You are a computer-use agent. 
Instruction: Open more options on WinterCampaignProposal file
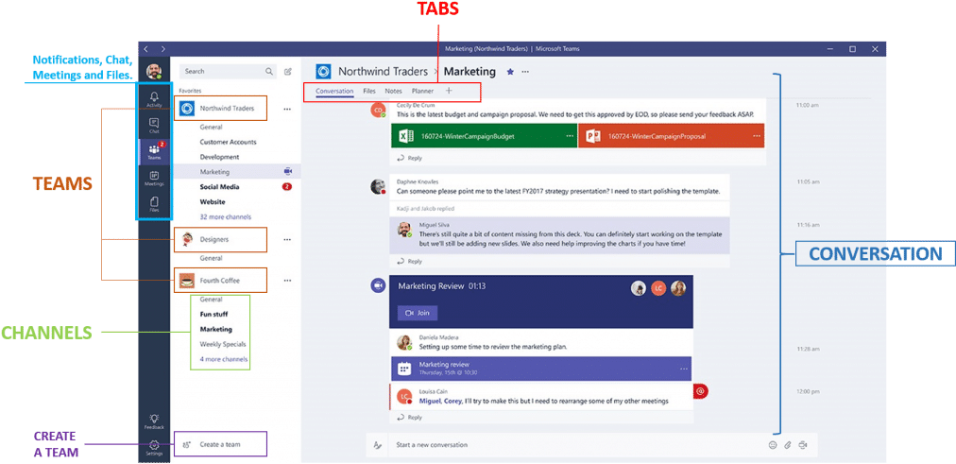(x=756, y=136)
